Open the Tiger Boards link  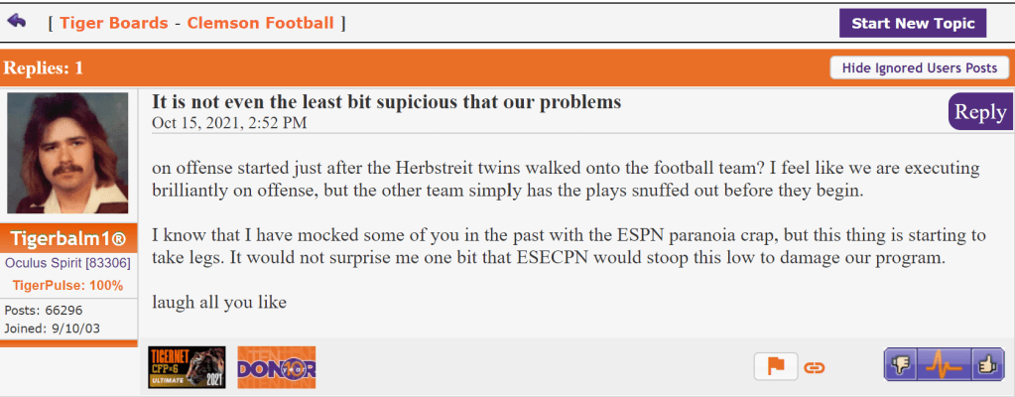pyautogui.click(x=113, y=23)
